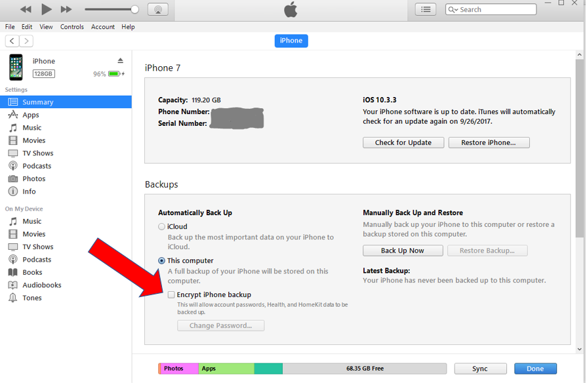587x383 pixels.
Task: Click the Check for Update button
Action: coord(403,143)
